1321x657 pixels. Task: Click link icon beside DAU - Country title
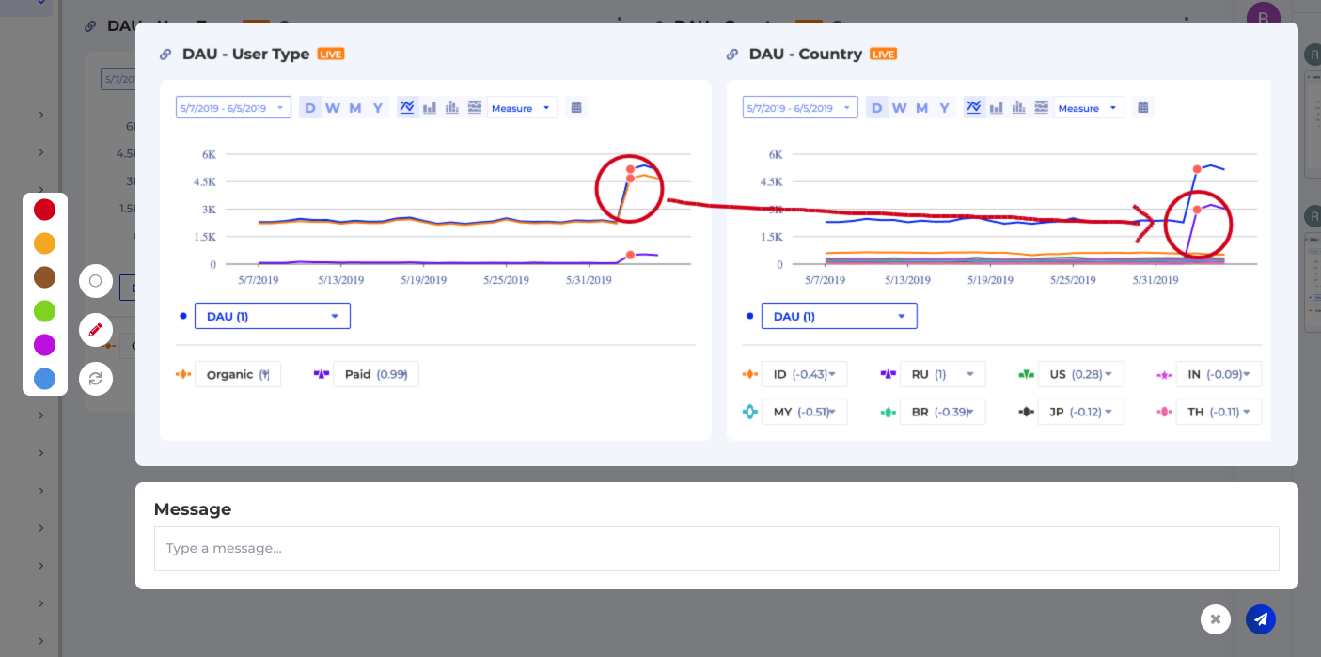[732, 55]
